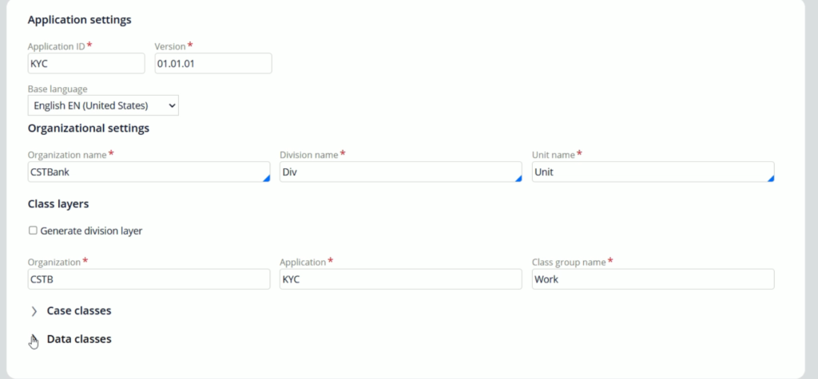The height and width of the screenshot is (379, 818).
Task: Open the Base language dropdown
Action: (x=103, y=105)
